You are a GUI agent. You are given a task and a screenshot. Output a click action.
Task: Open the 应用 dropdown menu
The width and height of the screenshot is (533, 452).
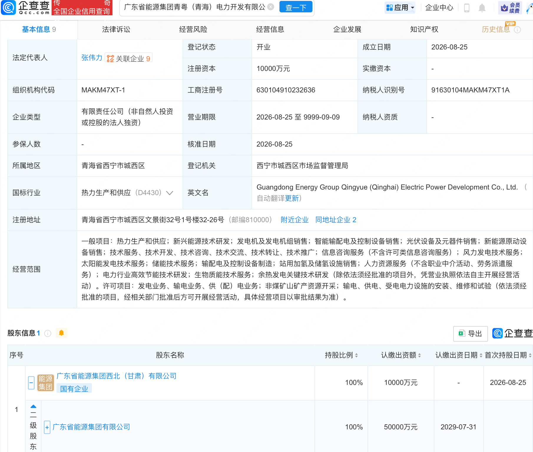(x=400, y=7)
